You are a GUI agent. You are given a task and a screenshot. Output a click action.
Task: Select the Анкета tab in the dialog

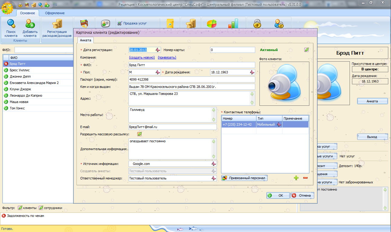[x=86, y=40]
